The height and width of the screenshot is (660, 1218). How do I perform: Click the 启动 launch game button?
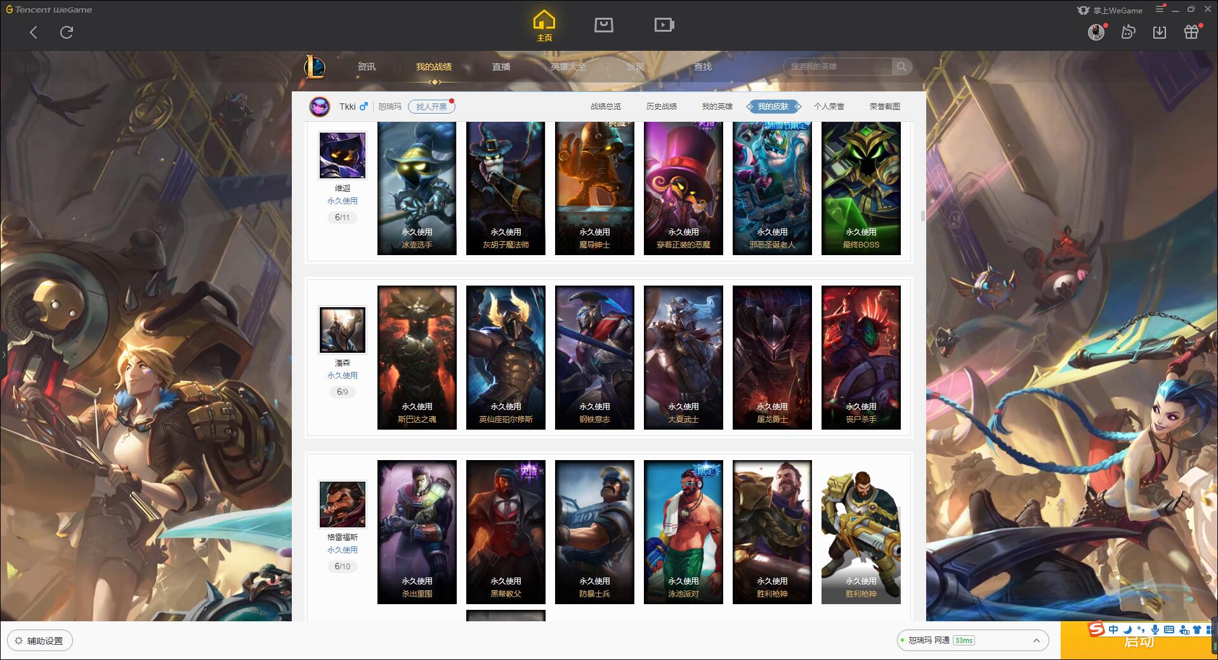click(x=1139, y=640)
